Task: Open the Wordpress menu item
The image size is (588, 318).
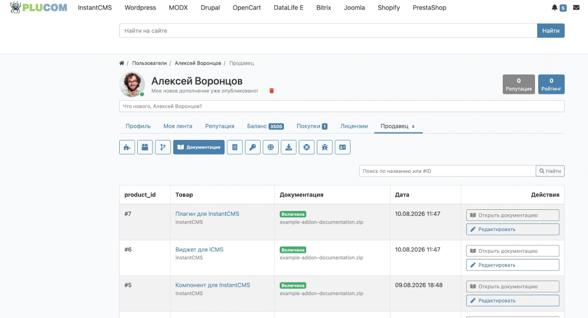Action: click(x=140, y=7)
